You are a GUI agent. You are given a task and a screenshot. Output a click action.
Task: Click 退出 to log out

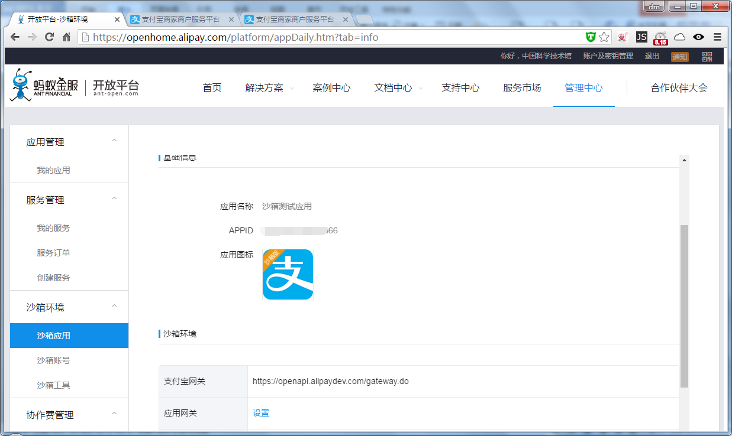[x=652, y=56]
